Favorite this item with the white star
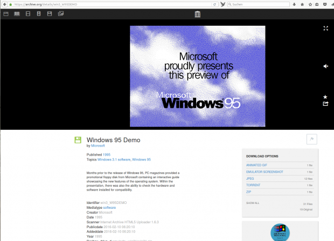Viewport: 334px width, 241px height. (x=325, y=97)
